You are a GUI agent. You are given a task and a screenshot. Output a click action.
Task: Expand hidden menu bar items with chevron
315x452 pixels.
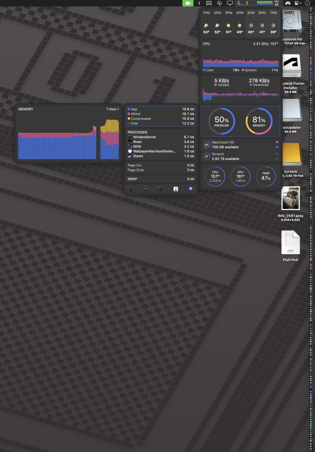pos(199,3)
